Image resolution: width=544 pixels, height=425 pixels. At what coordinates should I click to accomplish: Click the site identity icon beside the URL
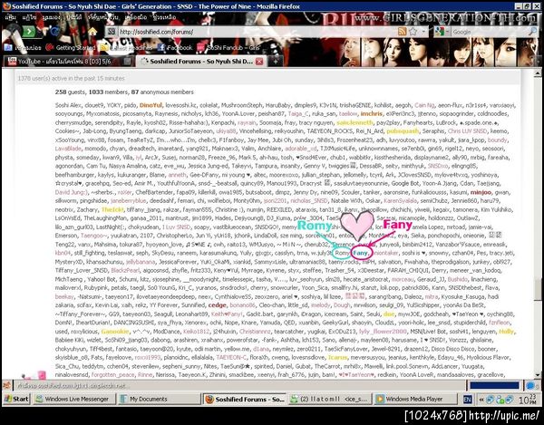pyautogui.click(x=112, y=32)
